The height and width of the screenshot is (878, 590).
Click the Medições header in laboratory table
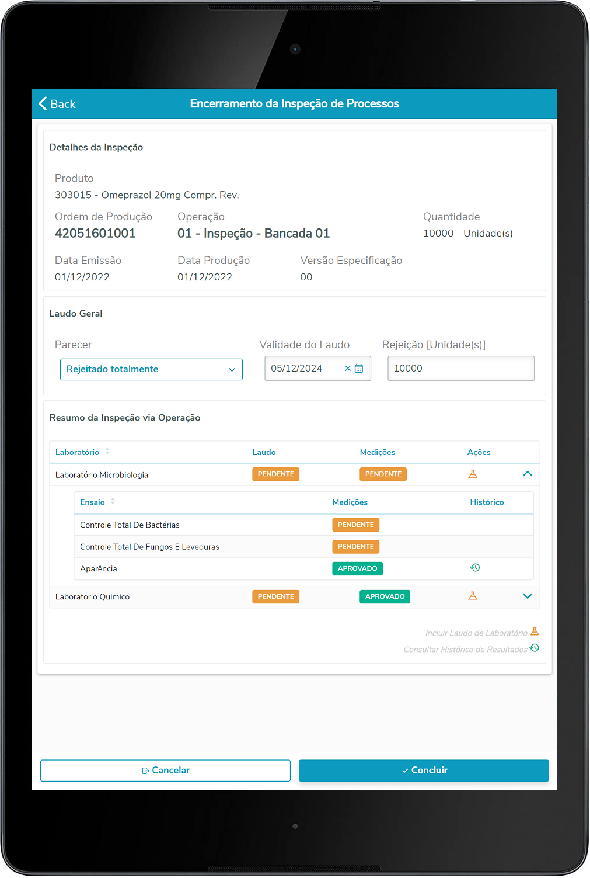[378, 452]
